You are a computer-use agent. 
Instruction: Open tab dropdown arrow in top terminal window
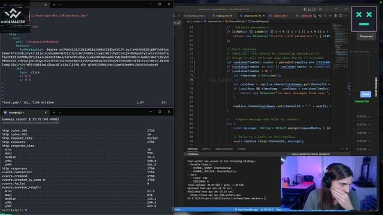click(x=60, y=5)
